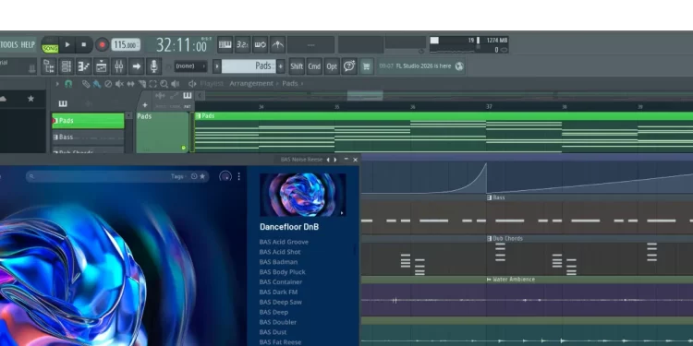Image resolution: width=693 pixels, height=346 pixels.
Task: Click the Dancefloor DnB pack thumbnail
Action: click(x=303, y=195)
